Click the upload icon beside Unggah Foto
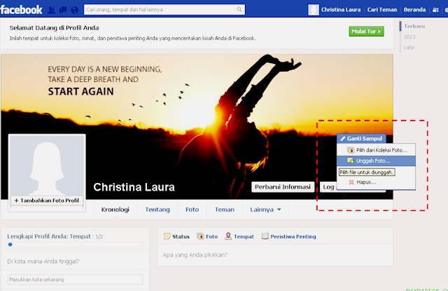The width and height of the screenshot is (448, 291). [351, 161]
